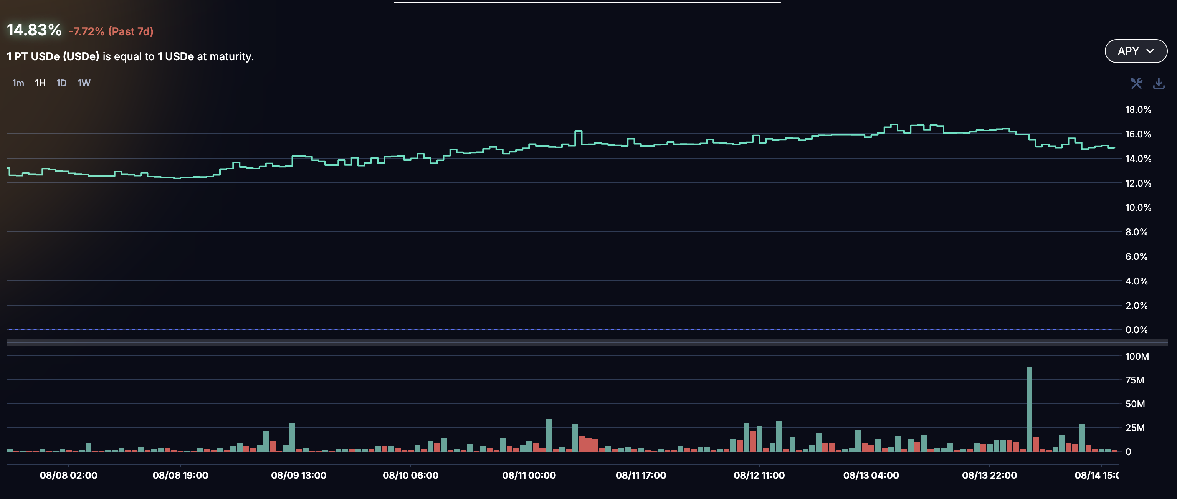This screenshot has width=1177, height=499.
Task: Click the 100M label on the volume axis
Action: [1137, 357]
